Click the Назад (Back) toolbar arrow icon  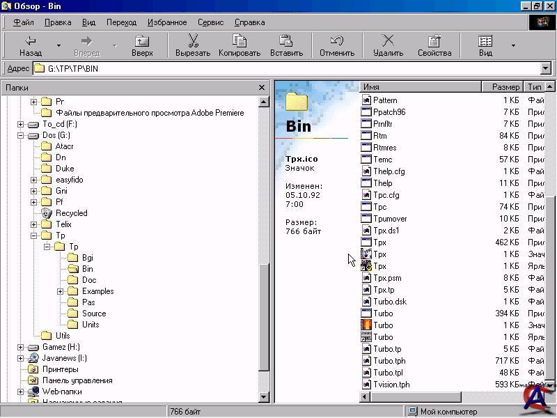(x=30, y=41)
